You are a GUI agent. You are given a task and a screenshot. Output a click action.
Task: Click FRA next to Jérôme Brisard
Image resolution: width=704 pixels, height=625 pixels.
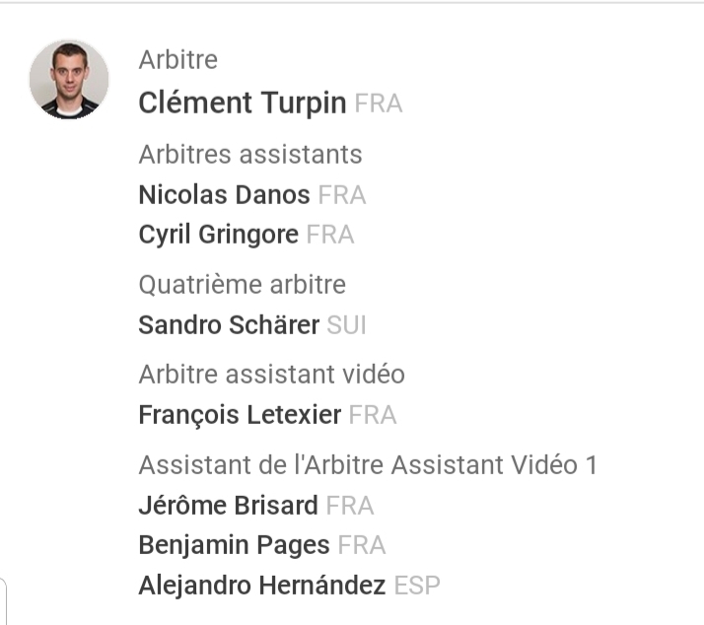(350, 506)
